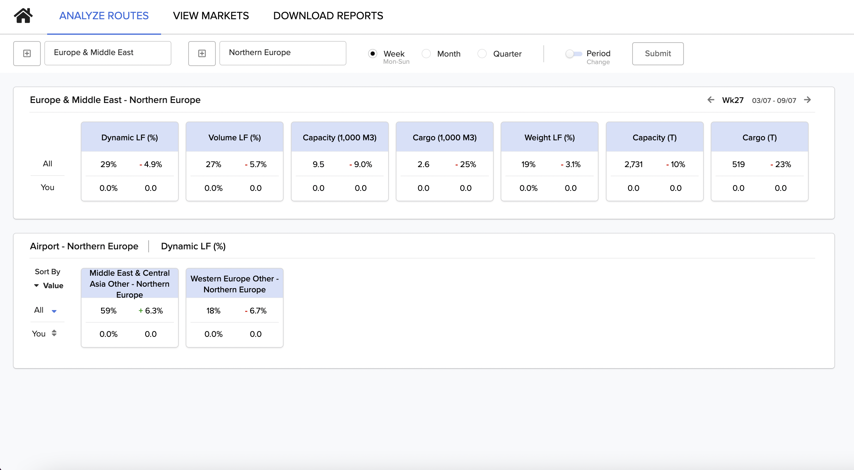Click the 03/07 - 09/07 date range
This screenshot has height=470, width=854.
point(774,100)
